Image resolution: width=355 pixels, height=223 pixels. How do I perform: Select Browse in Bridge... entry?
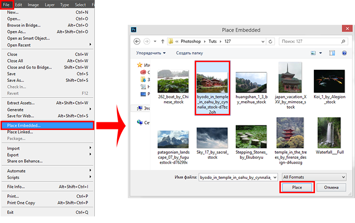pyautogui.click(x=47, y=25)
